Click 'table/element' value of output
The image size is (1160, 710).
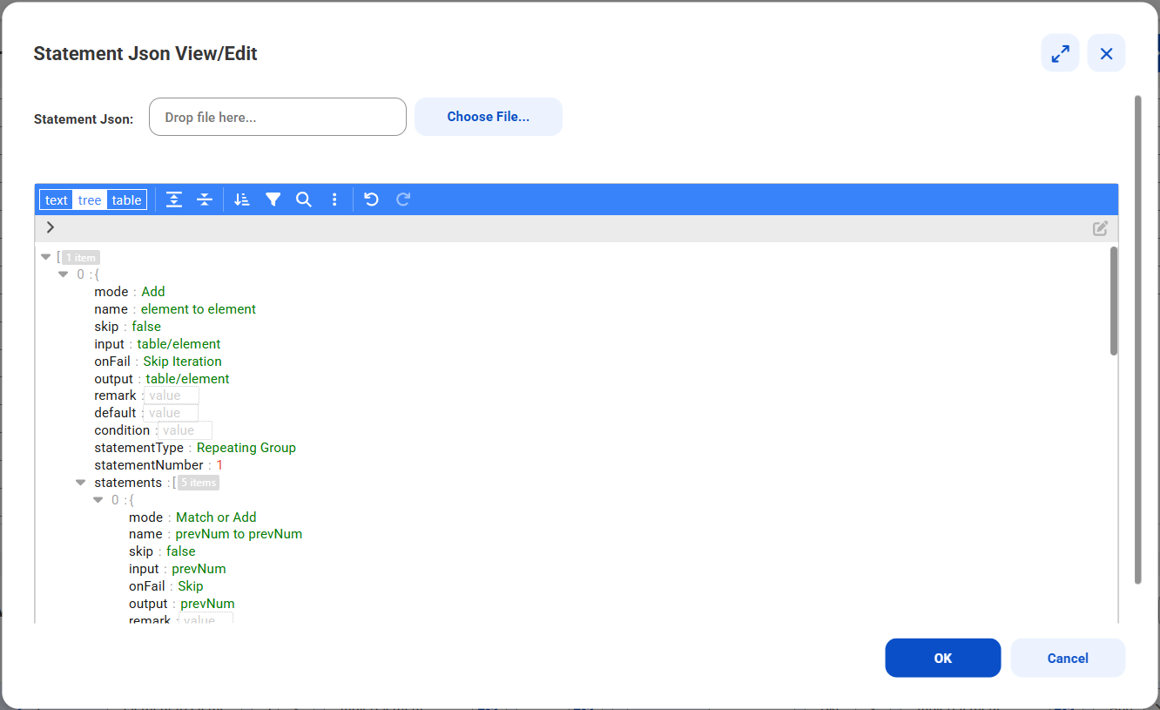(x=188, y=379)
